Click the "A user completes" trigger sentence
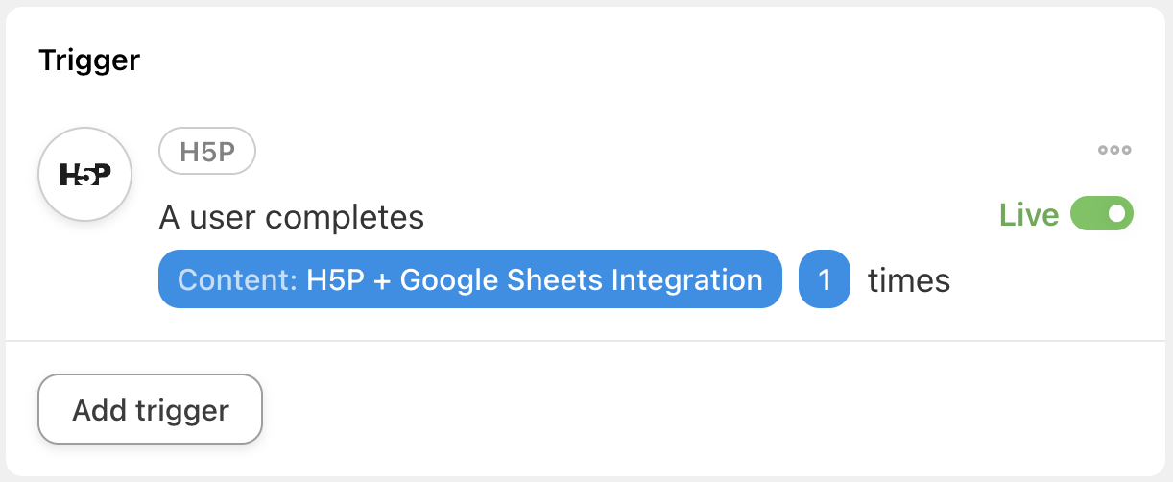This screenshot has height=482, width=1173. coord(291,218)
